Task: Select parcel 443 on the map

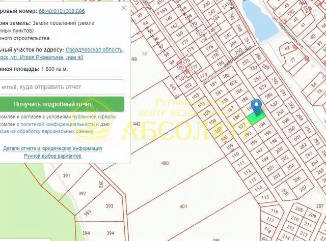Action: point(173,87)
